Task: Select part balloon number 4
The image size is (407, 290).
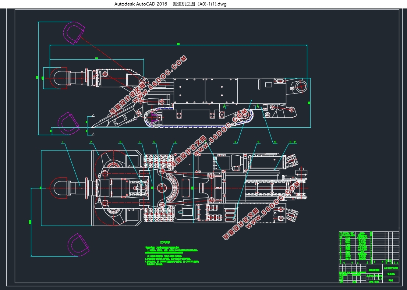Action: pyautogui.click(x=139, y=142)
